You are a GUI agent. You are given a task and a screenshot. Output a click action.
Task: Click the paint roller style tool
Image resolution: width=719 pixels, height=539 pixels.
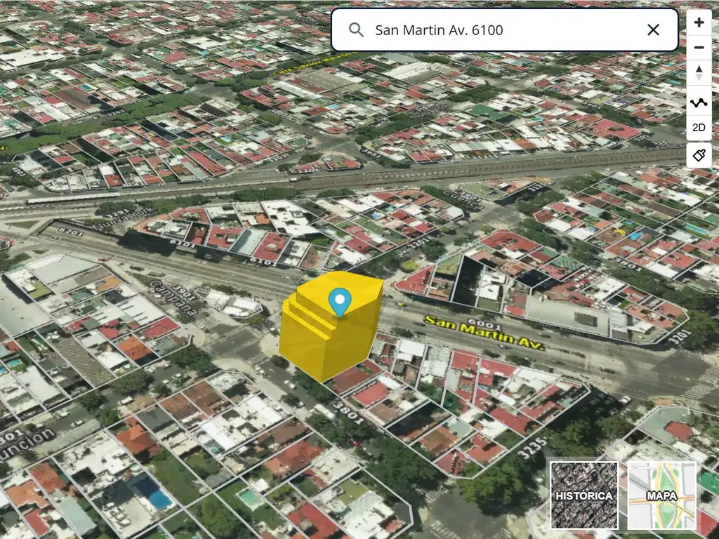click(x=699, y=155)
